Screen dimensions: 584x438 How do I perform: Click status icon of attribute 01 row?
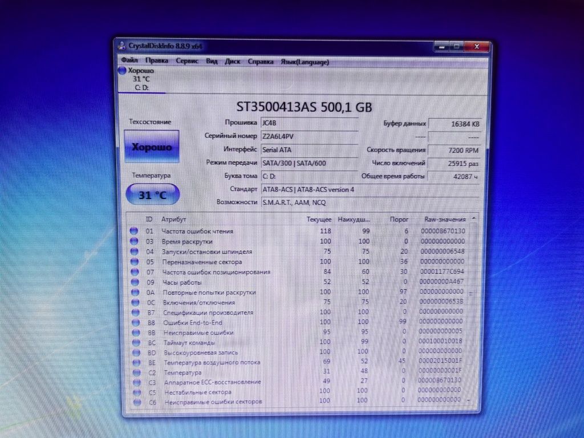(133, 231)
